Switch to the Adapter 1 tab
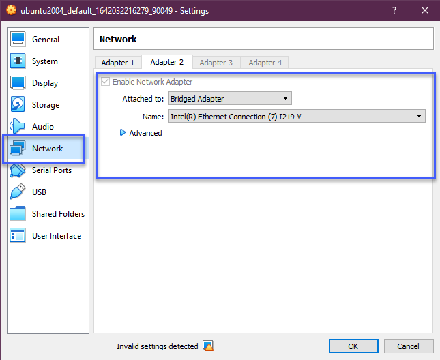Image resolution: width=440 pixels, height=360 pixels. pyautogui.click(x=118, y=63)
